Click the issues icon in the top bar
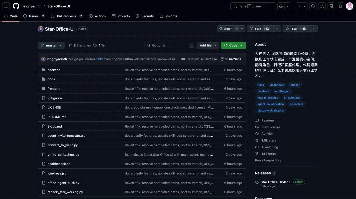The height and width of the screenshot is (199, 356). 312,6
